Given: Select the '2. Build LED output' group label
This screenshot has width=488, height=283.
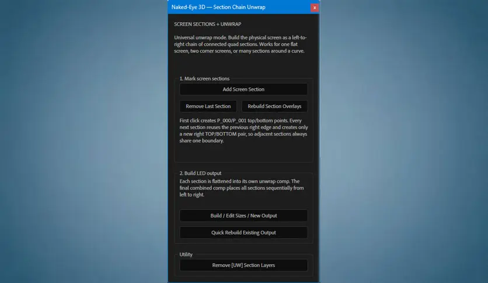Looking at the screenshot, I should (x=200, y=173).
